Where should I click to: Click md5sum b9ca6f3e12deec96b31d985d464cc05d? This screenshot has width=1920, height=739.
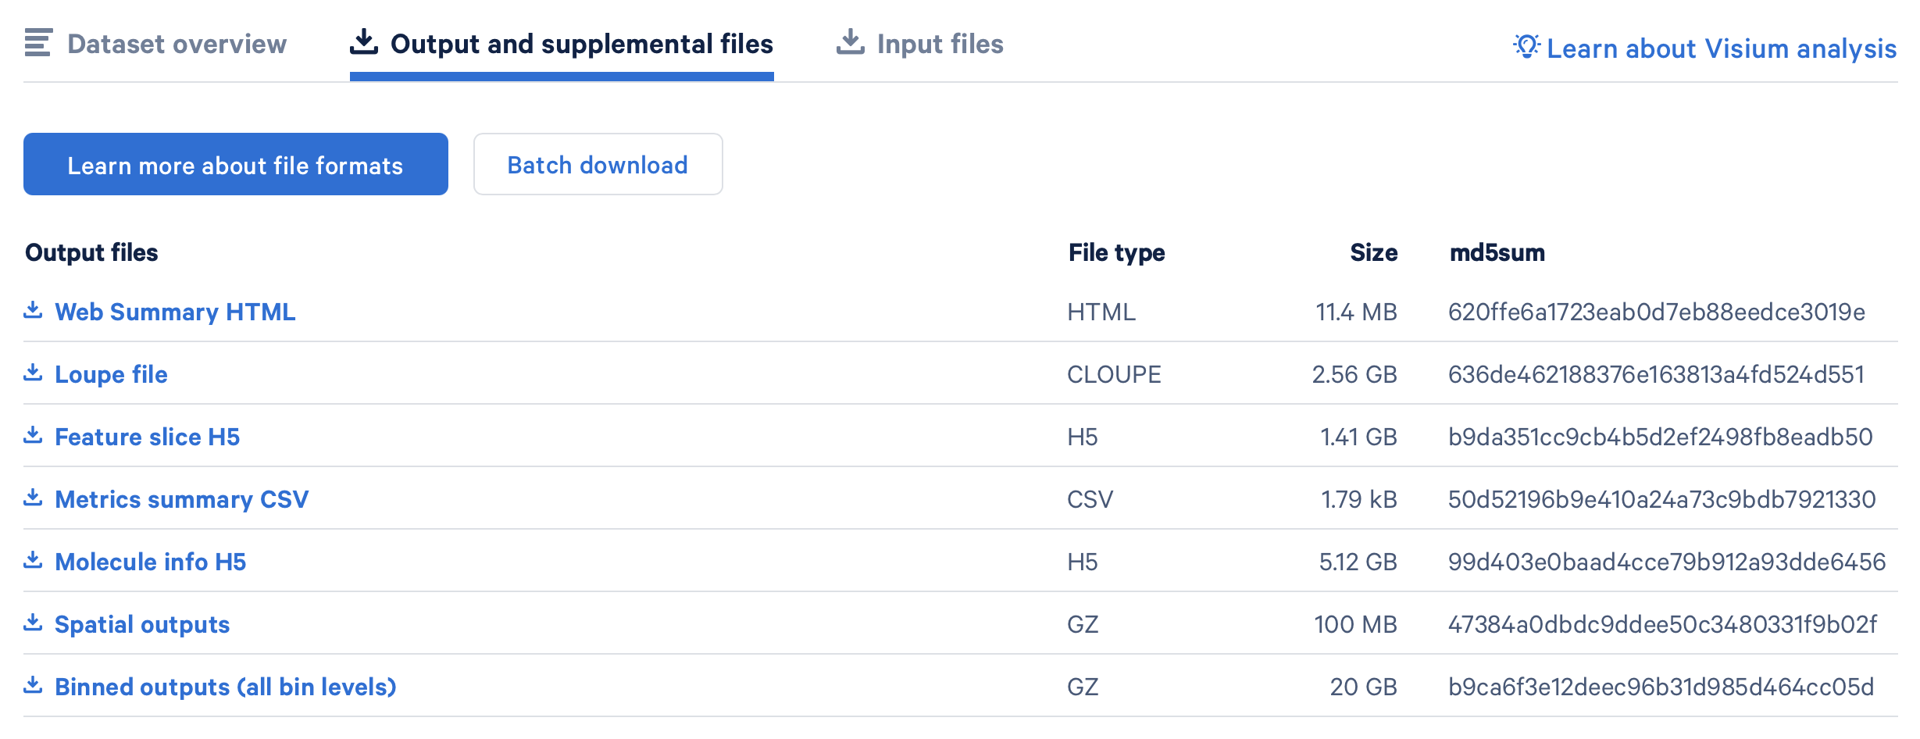pos(1661,687)
